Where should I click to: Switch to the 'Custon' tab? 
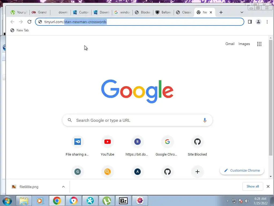tap(81, 12)
